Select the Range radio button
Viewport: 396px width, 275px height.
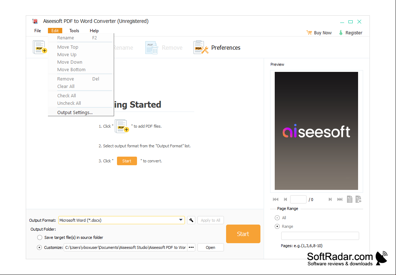[x=277, y=226]
